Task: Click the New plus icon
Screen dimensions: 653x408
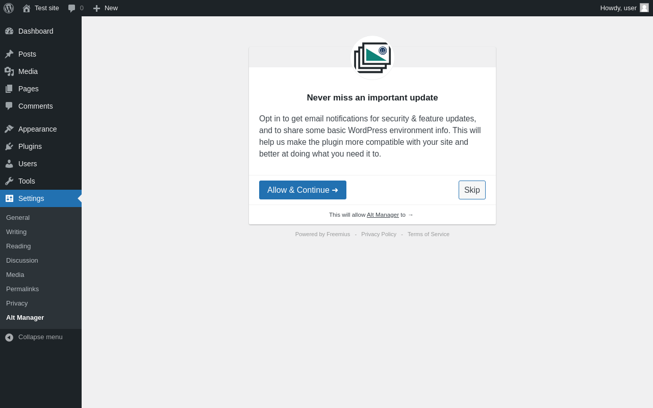Action: click(96, 8)
